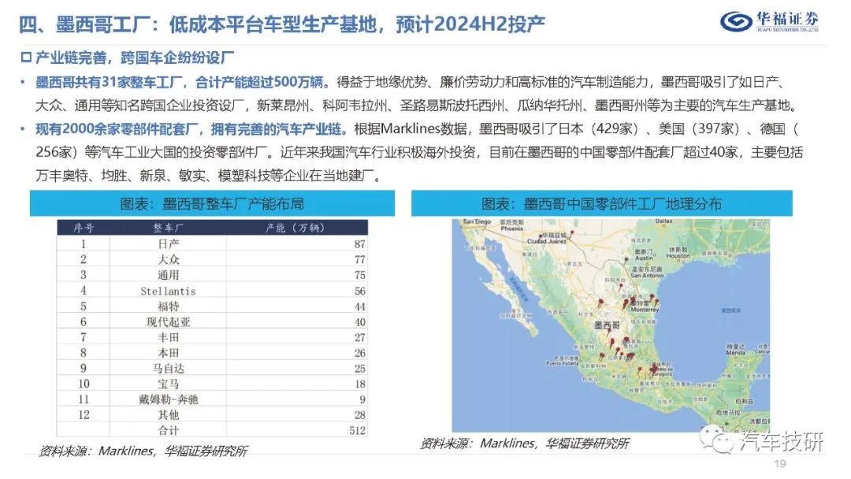The width and height of the screenshot is (851, 479).
Task: Click the page number 19
Action: (x=780, y=463)
